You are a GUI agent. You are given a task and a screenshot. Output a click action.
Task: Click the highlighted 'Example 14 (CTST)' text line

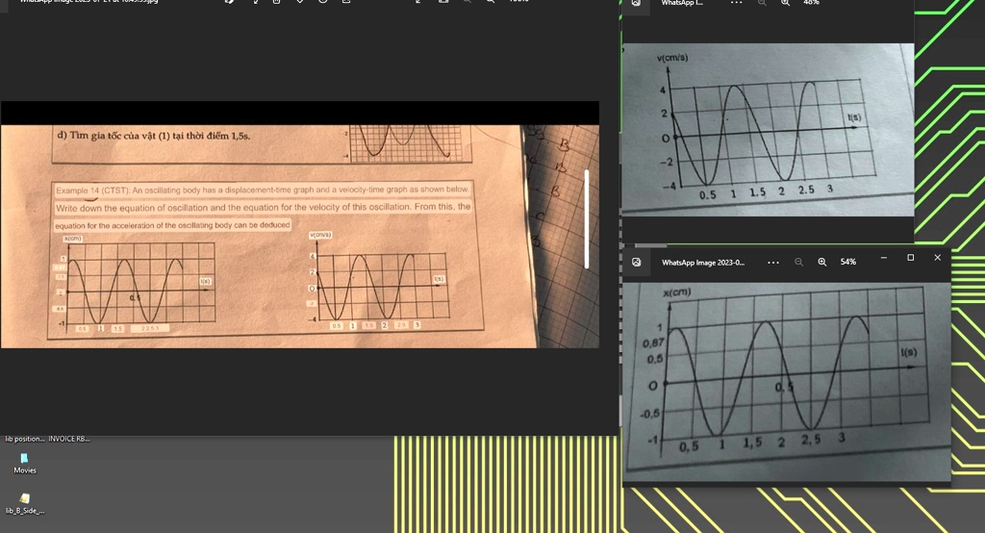262,190
